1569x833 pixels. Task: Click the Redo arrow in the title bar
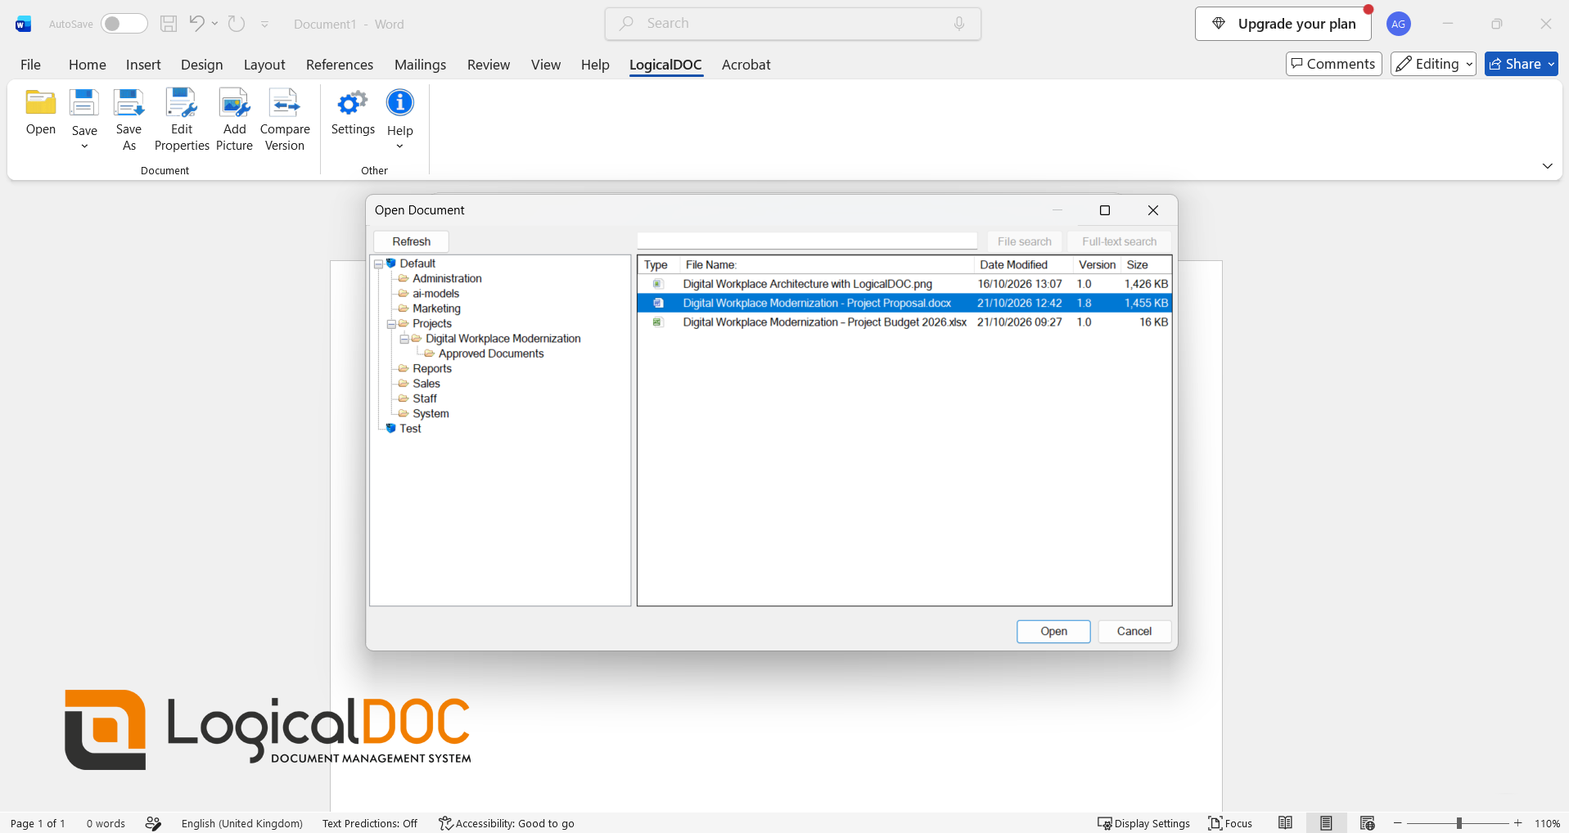(237, 23)
